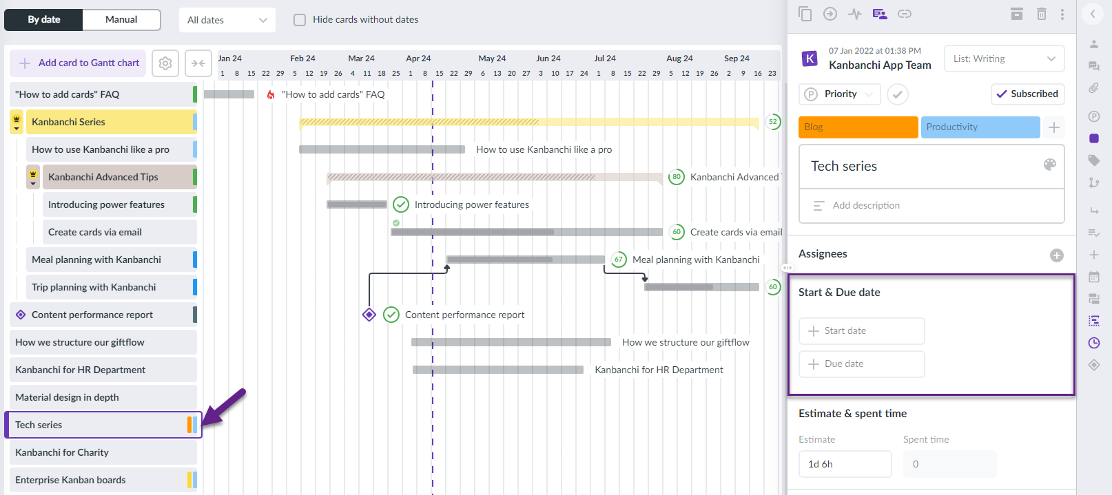Open comments icon in right sidebar
Image resolution: width=1112 pixels, height=495 pixels.
coord(1094,66)
